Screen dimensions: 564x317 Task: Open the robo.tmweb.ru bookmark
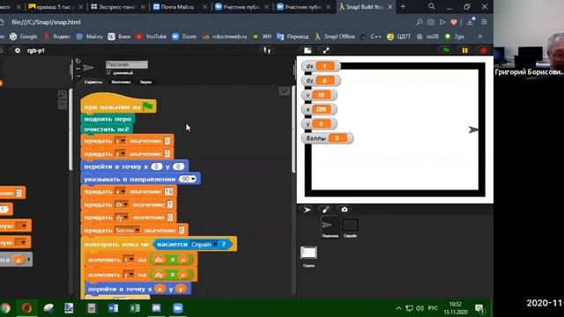(x=225, y=37)
